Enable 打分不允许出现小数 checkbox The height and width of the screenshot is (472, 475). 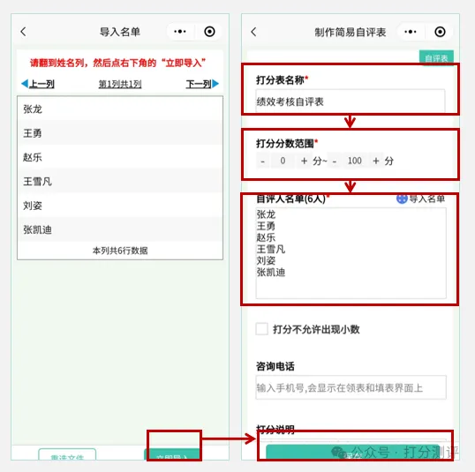click(x=261, y=329)
